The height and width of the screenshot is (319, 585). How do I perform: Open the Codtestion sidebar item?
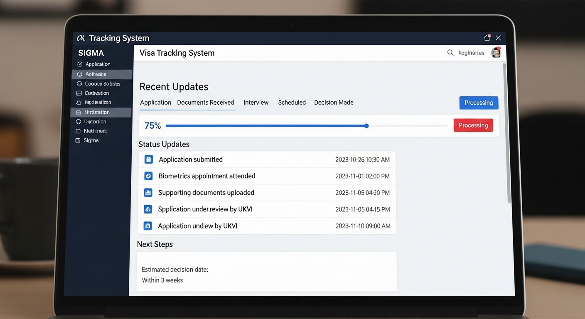point(96,93)
